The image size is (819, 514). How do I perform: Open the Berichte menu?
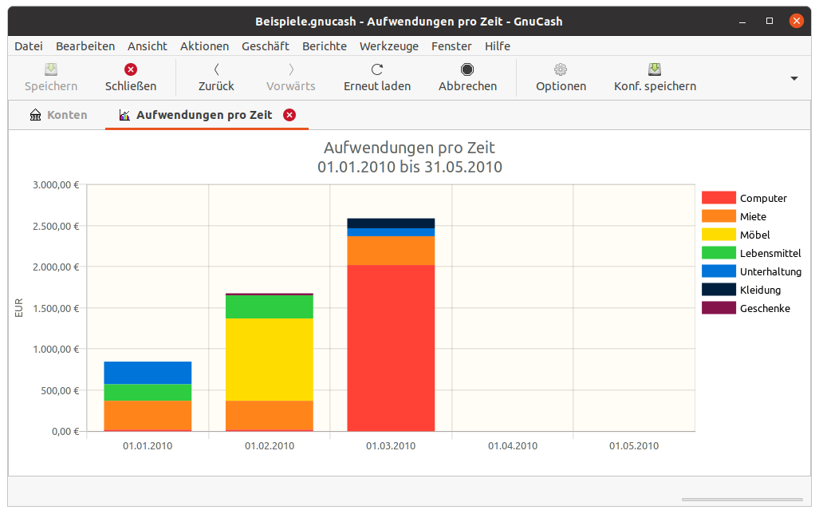pos(324,46)
